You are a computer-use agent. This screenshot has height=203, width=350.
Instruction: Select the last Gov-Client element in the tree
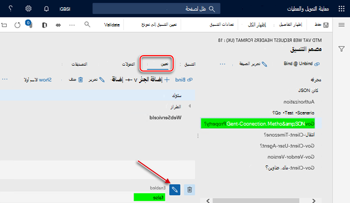coord(290,168)
